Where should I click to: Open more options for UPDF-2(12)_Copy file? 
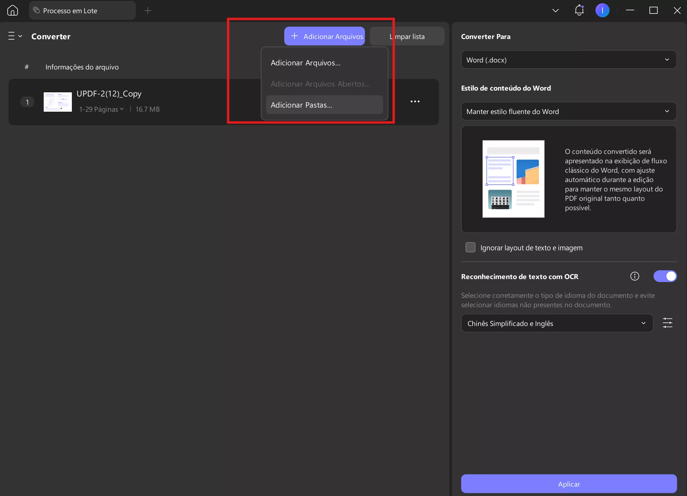click(415, 101)
